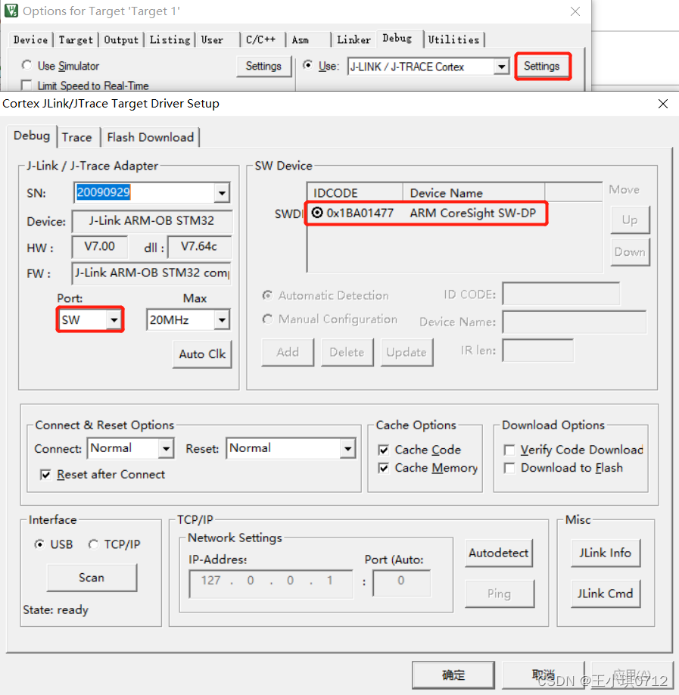The height and width of the screenshot is (695, 679).
Task: Enable the Use Simulator option
Action: coord(26,65)
